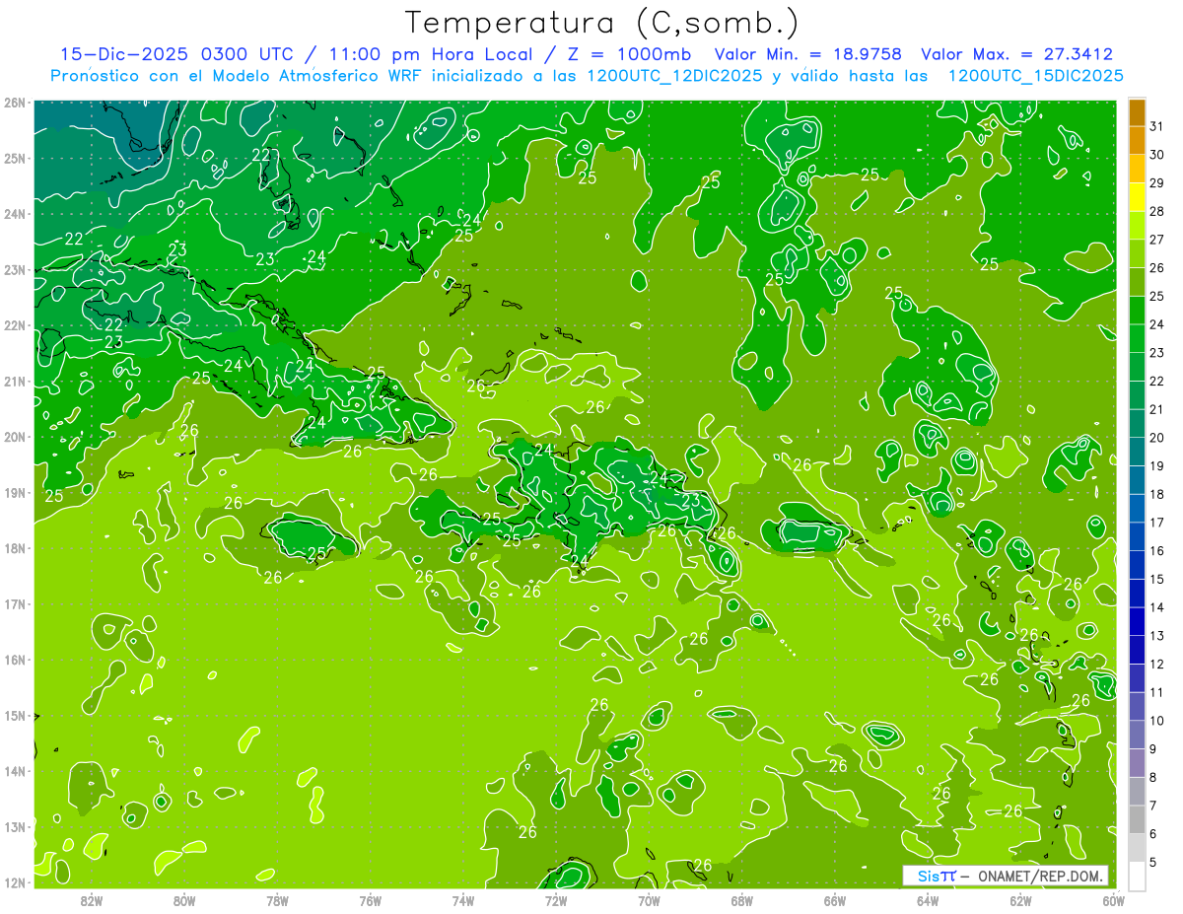The height and width of the screenshot is (914, 1183).
Task: Click the color scale label '5'
Action: [x=1153, y=862]
